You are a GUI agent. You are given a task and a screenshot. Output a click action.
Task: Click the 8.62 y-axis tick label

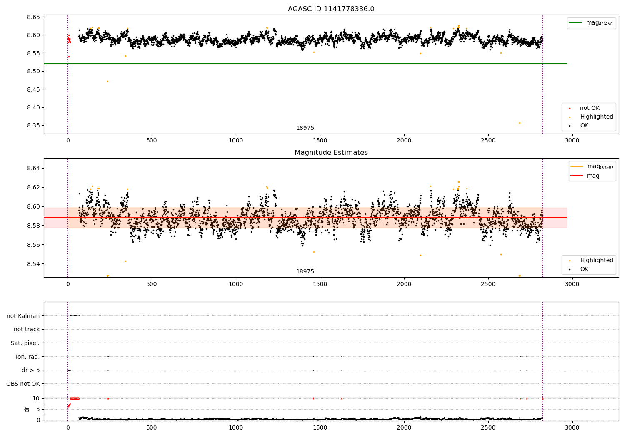pyautogui.click(x=33, y=188)
